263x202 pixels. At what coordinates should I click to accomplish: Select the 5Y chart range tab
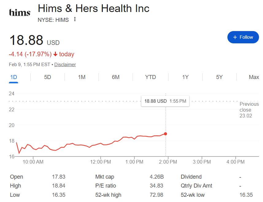point(219,77)
